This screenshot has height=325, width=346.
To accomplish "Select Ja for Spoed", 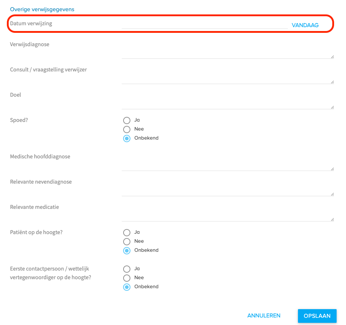I will tap(127, 120).
